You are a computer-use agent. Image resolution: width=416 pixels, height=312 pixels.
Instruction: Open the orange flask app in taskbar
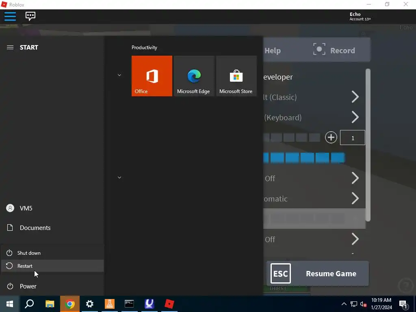point(110,304)
